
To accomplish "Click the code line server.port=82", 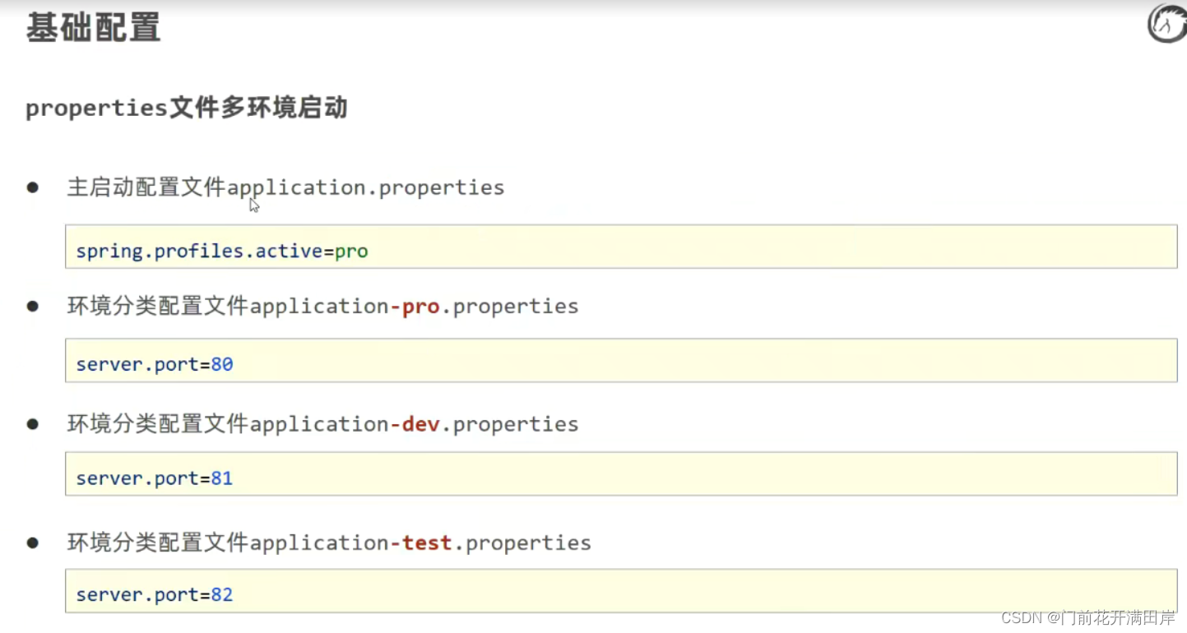I will tap(155, 594).
